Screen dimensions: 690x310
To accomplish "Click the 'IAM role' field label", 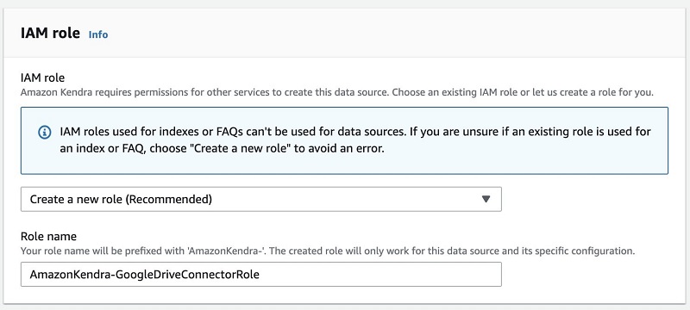I will [x=42, y=78].
